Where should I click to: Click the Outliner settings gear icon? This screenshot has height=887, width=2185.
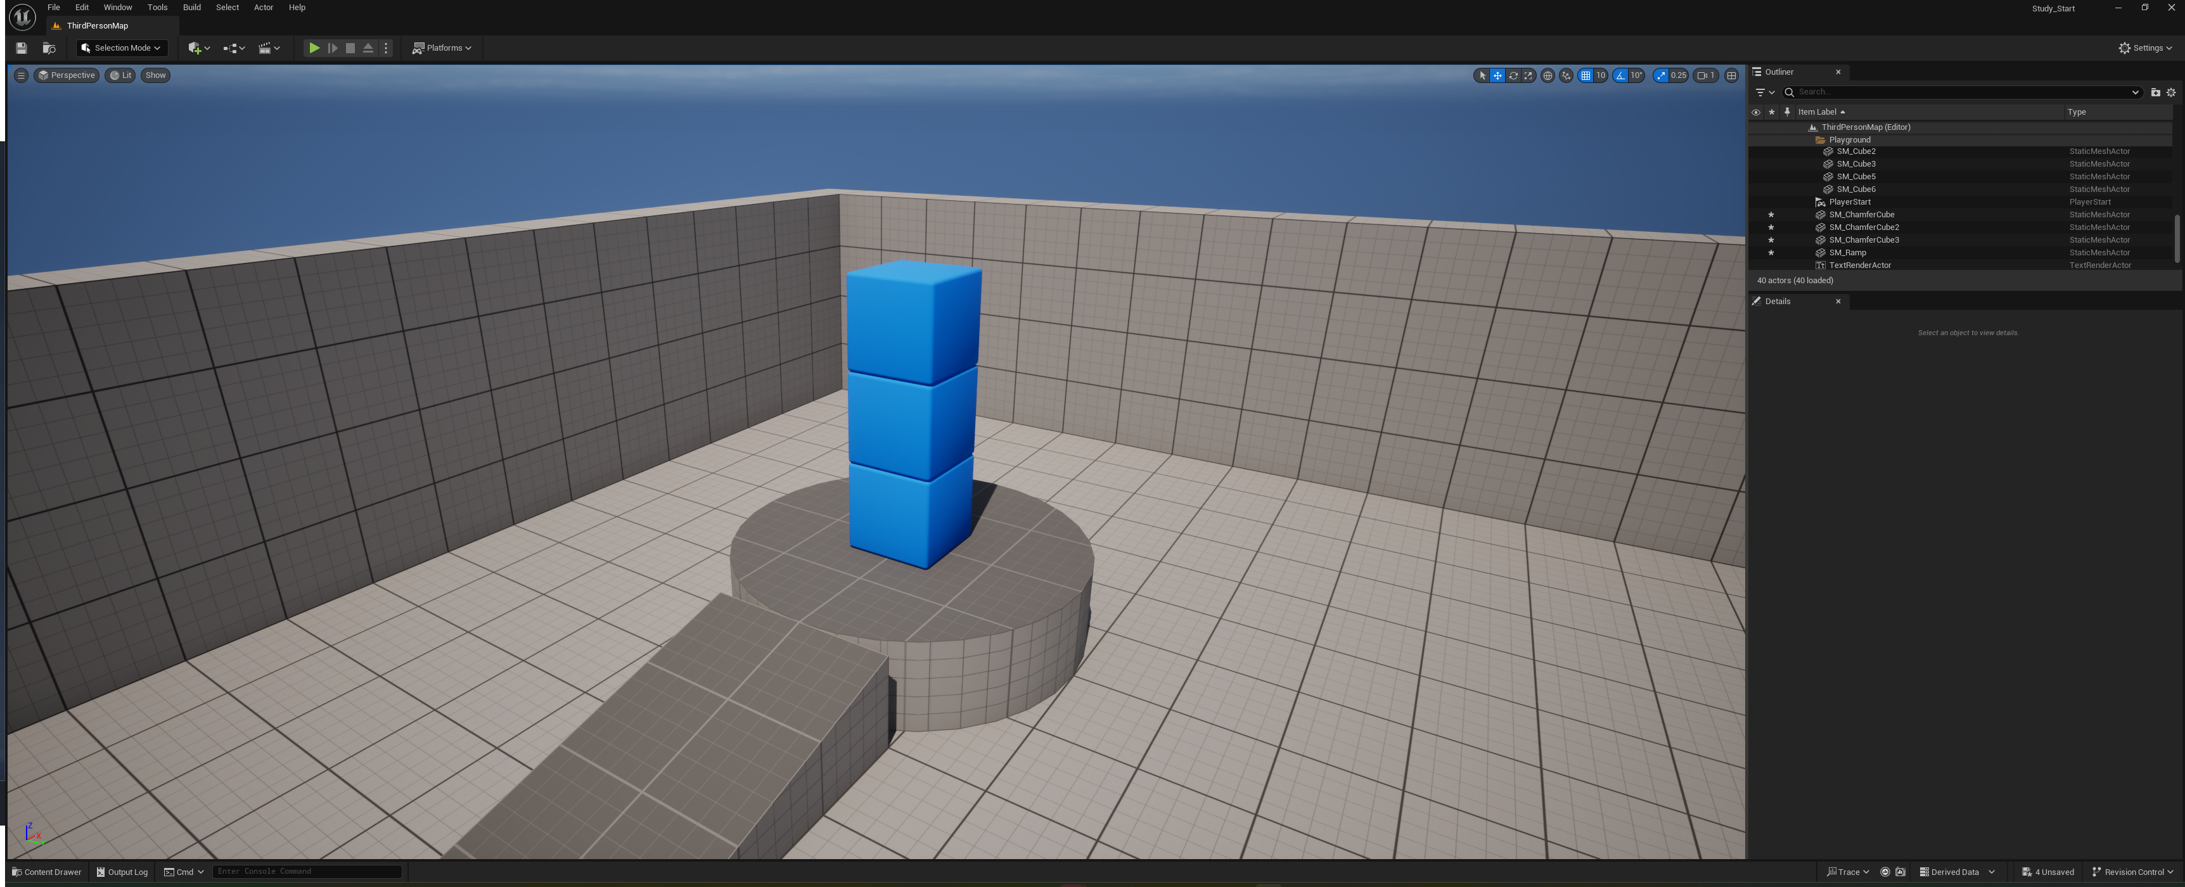point(2170,93)
